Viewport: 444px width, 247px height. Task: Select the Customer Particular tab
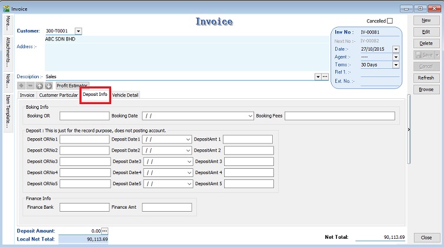point(59,95)
